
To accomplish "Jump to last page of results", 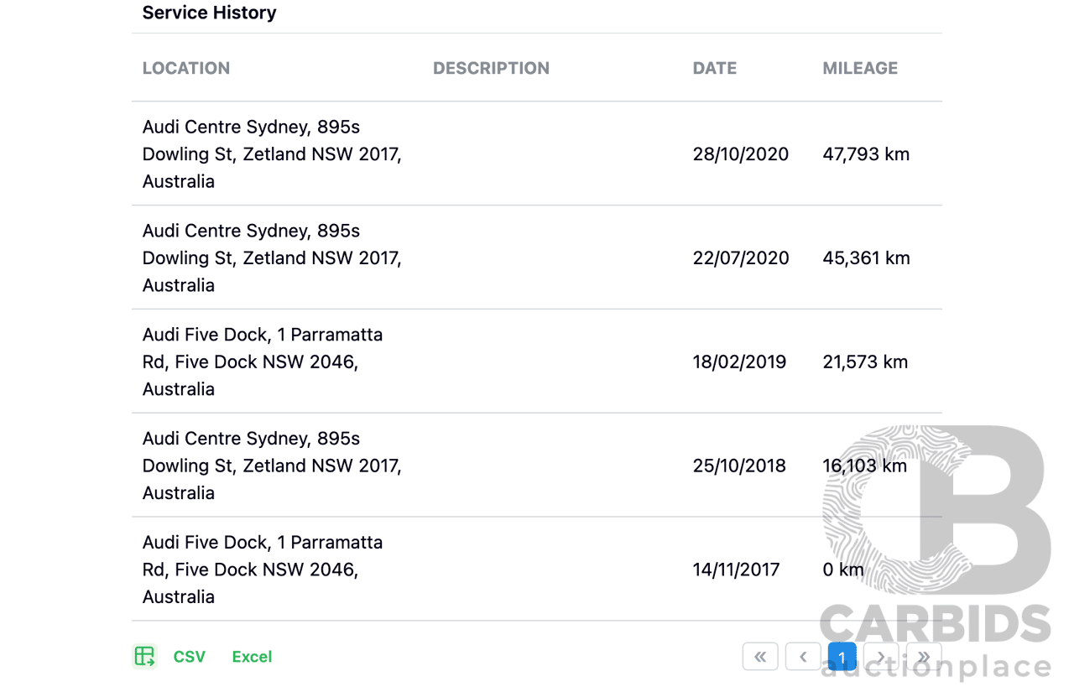I will coord(924,657).
